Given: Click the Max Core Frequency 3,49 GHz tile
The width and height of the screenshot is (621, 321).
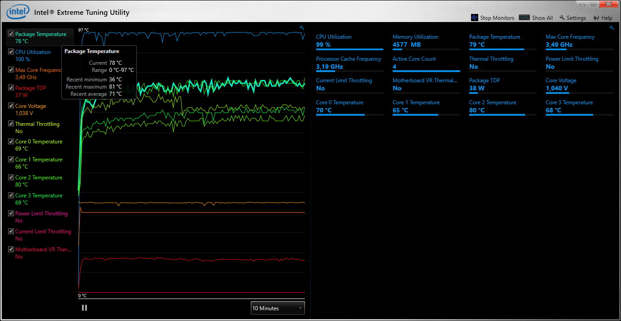Looking at the screenshot, I should pos(580,41).
